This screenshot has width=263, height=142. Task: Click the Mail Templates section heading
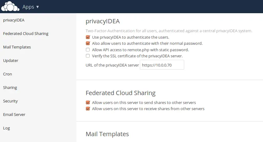tap(107, 134)
